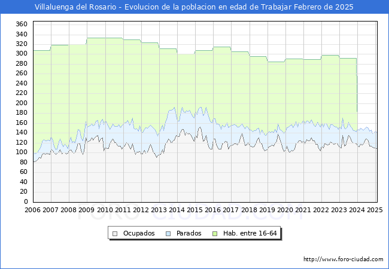Click the 2019 x-axis year label

click(267, 210)
